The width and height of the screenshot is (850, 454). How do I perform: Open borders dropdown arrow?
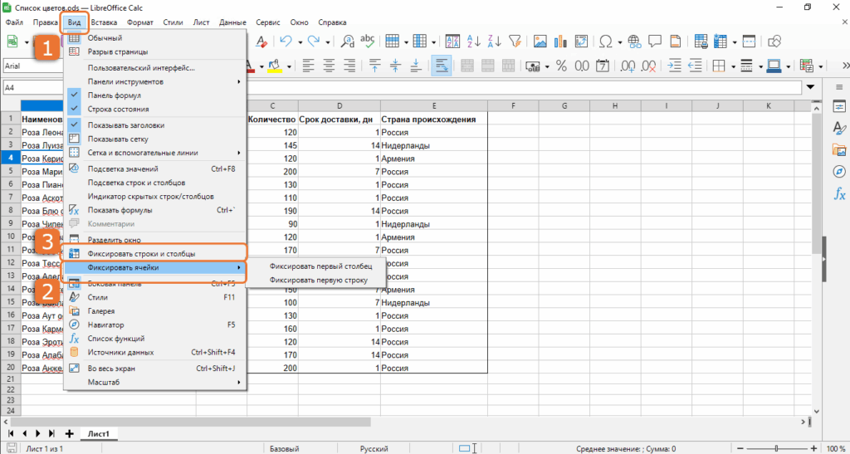click(x=734, y=66)
